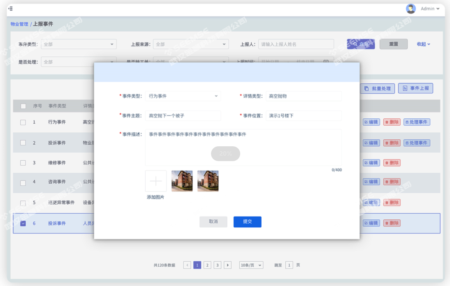Check row 2 投诉事件 checkbox
The width and height of the screenshot is (450, 286).
coord(23,143)
